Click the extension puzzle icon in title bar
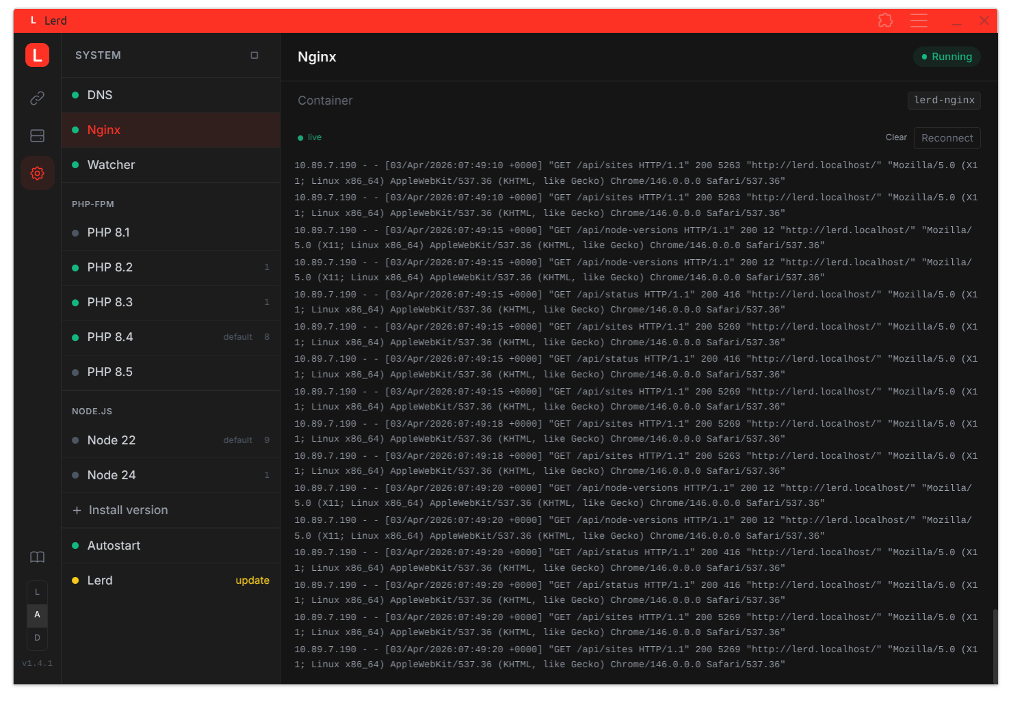The image size is (1011, 711). tap(885, 21)
